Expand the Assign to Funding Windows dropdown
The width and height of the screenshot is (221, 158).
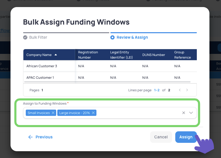191,113
